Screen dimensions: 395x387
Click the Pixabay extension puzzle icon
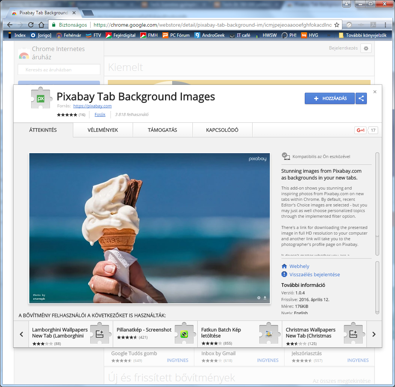41,98
